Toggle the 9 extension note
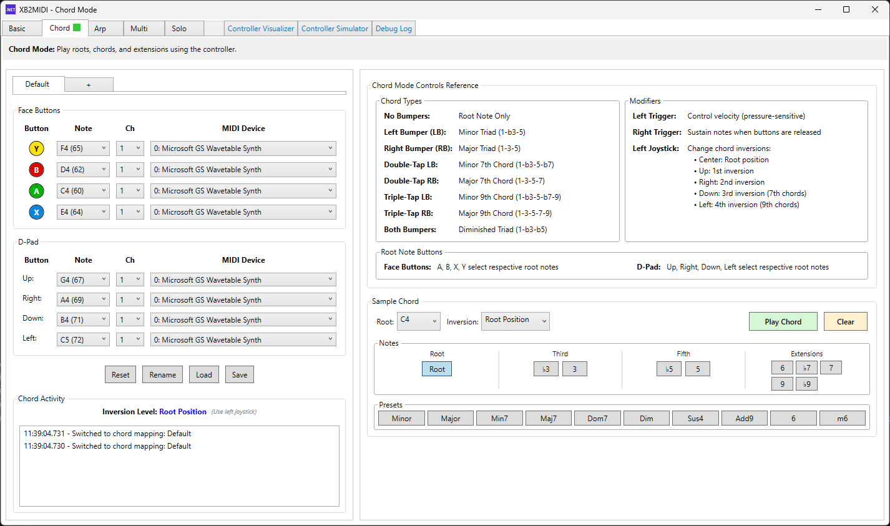The height and width of the screenshot is (526, 890). [x=782, y=384]
